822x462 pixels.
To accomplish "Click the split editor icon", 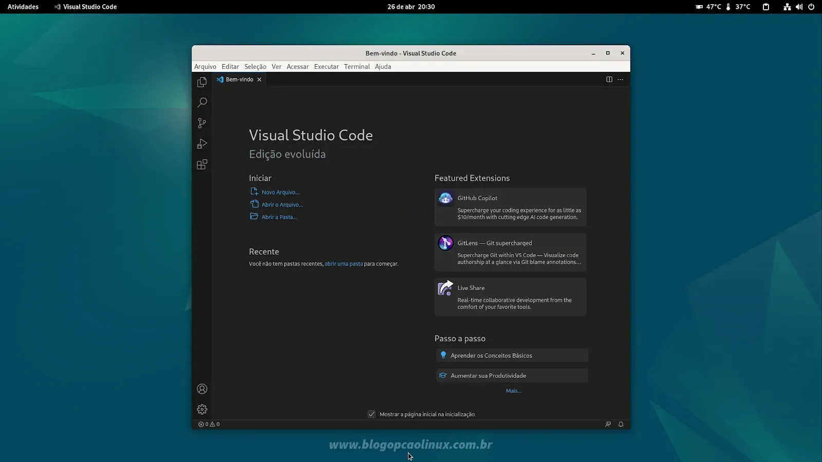I will 609,80.
